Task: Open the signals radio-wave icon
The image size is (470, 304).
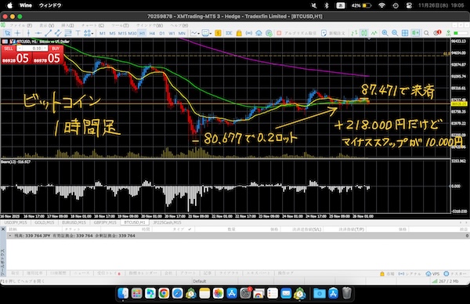Action: pos(249,33)
